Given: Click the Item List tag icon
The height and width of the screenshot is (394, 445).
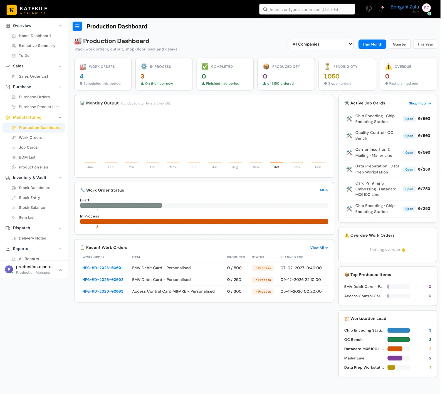Looking at the screenshot, I should (14, 218).
